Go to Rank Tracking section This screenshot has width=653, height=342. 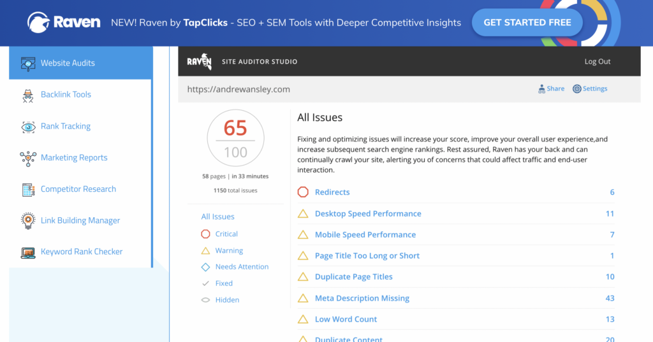click(x=66, y=126)
